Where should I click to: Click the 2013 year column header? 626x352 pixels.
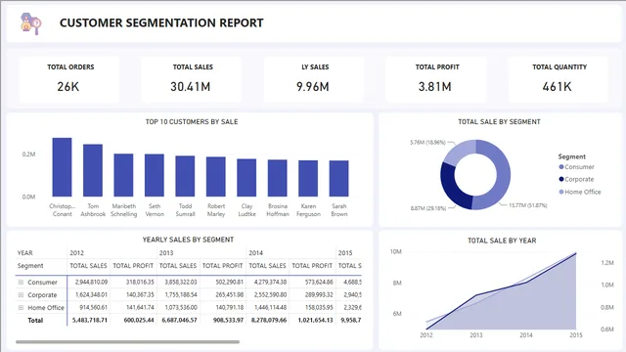(x=166, y=253)
